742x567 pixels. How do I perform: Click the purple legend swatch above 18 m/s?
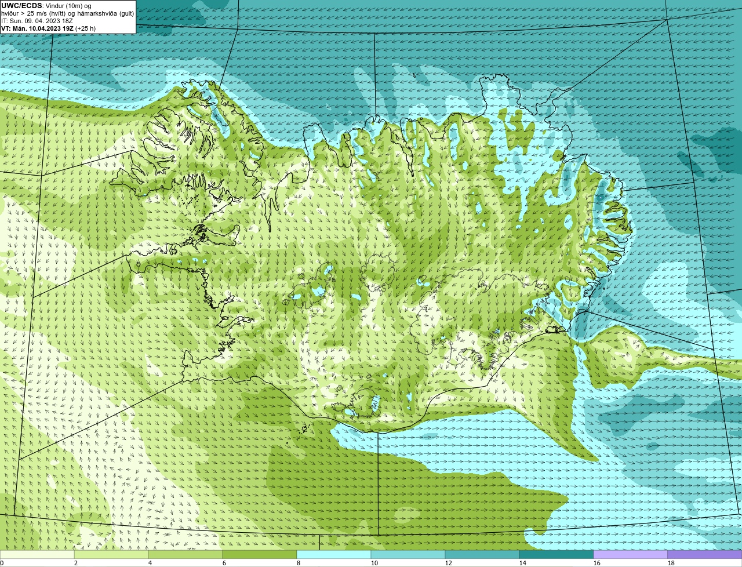pyautogui.click(x=705, y=554)
